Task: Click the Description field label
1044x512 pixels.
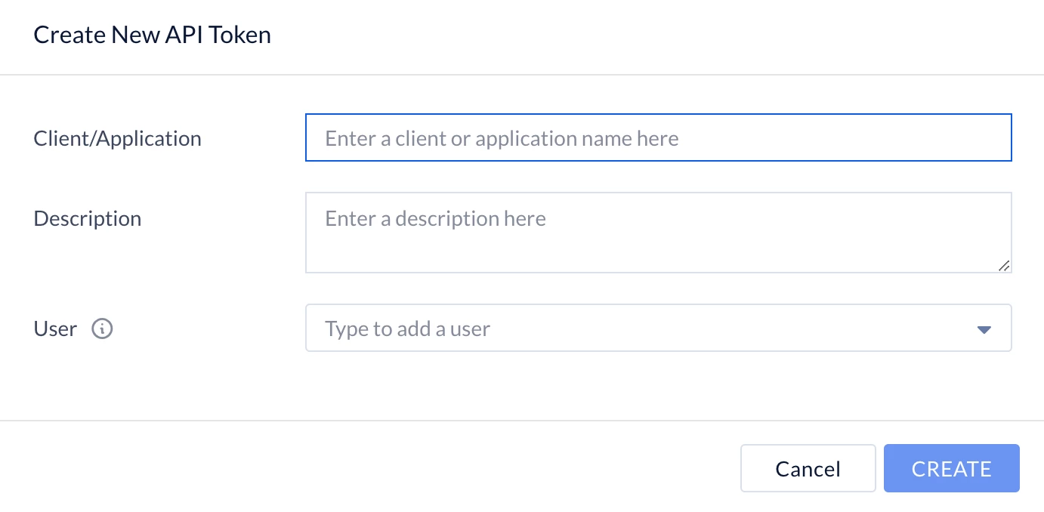Action: pyautogui.click(x=88, y=218)
